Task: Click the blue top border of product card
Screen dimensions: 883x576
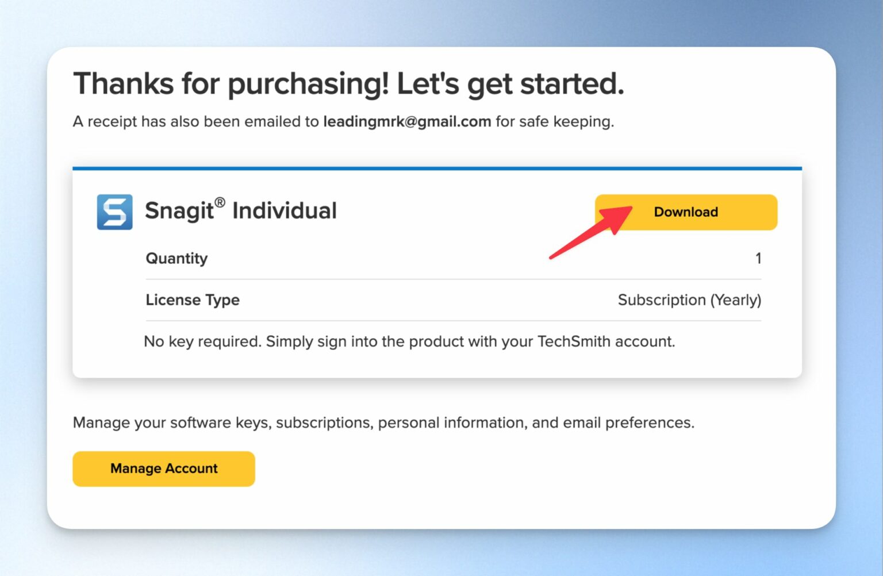Action: pos(437,168)
